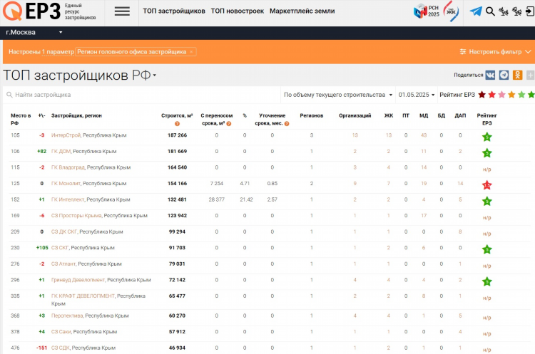535x354 pixels.
Task: Share the page on Odnoklassniki
Action: pos(518,75)
